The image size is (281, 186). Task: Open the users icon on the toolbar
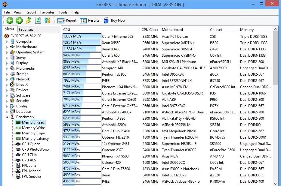(48, 20)
